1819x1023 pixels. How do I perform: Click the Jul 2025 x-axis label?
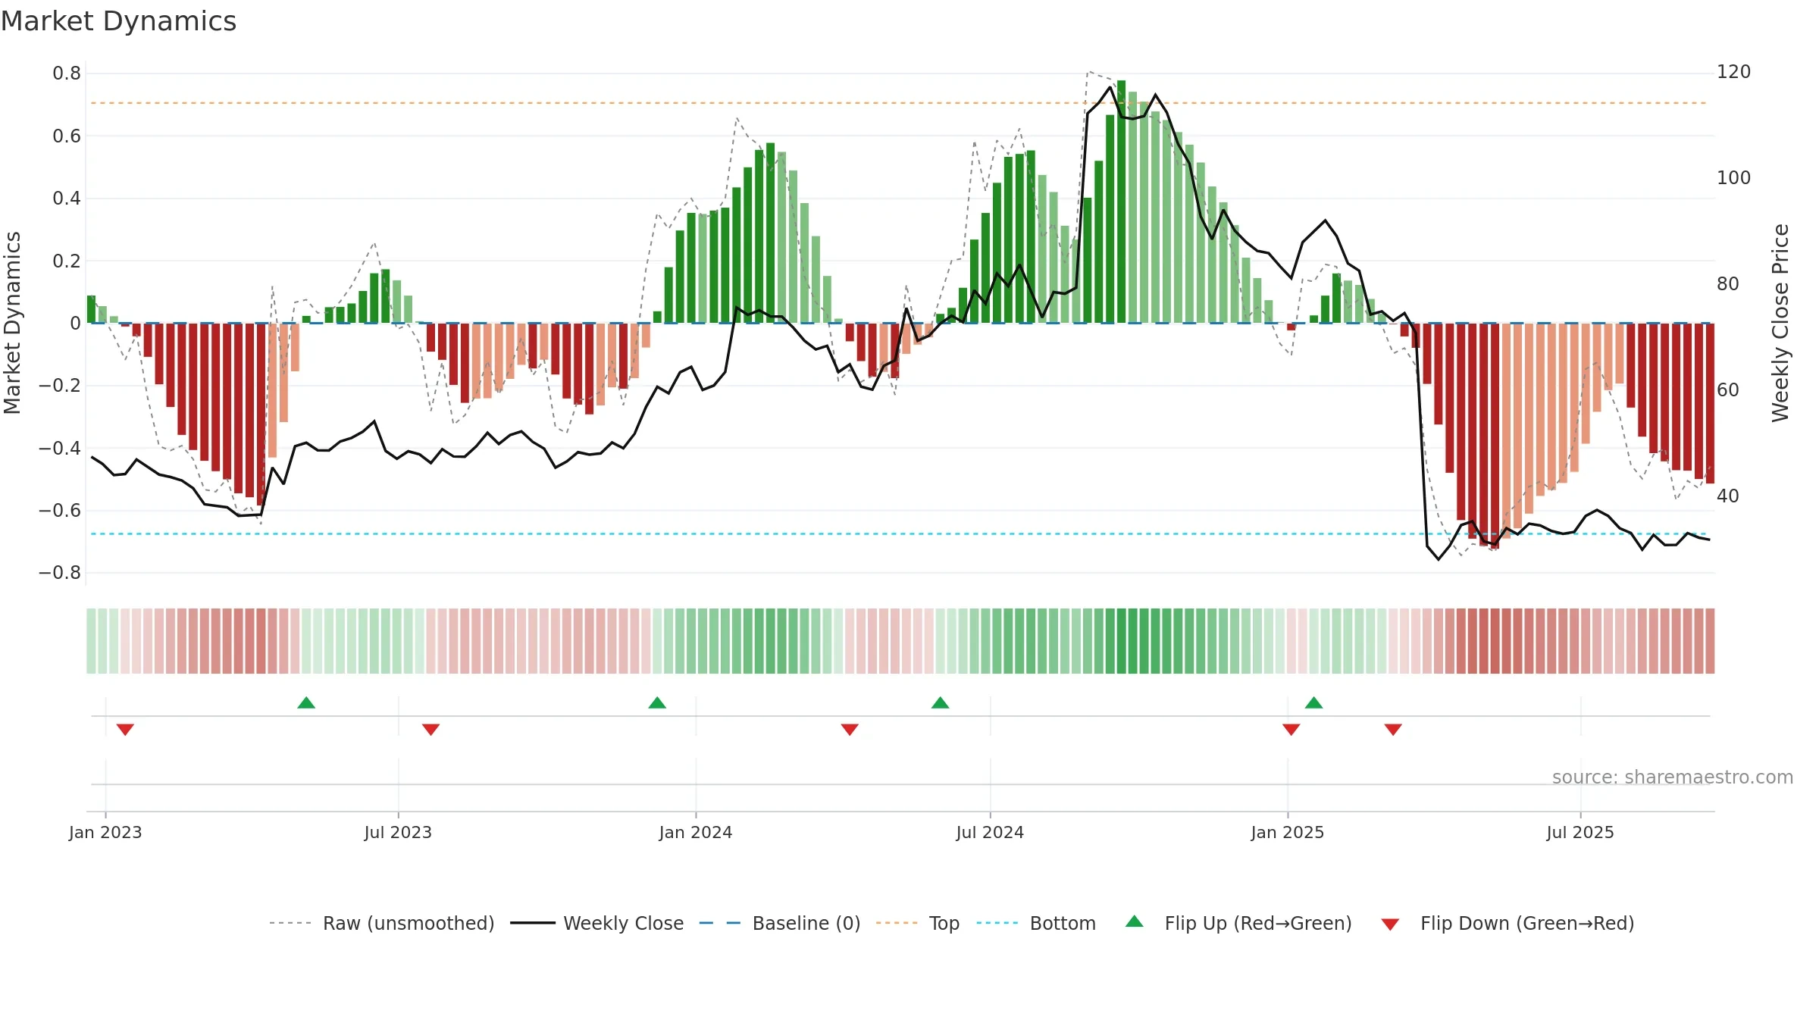pos(1580,832)
